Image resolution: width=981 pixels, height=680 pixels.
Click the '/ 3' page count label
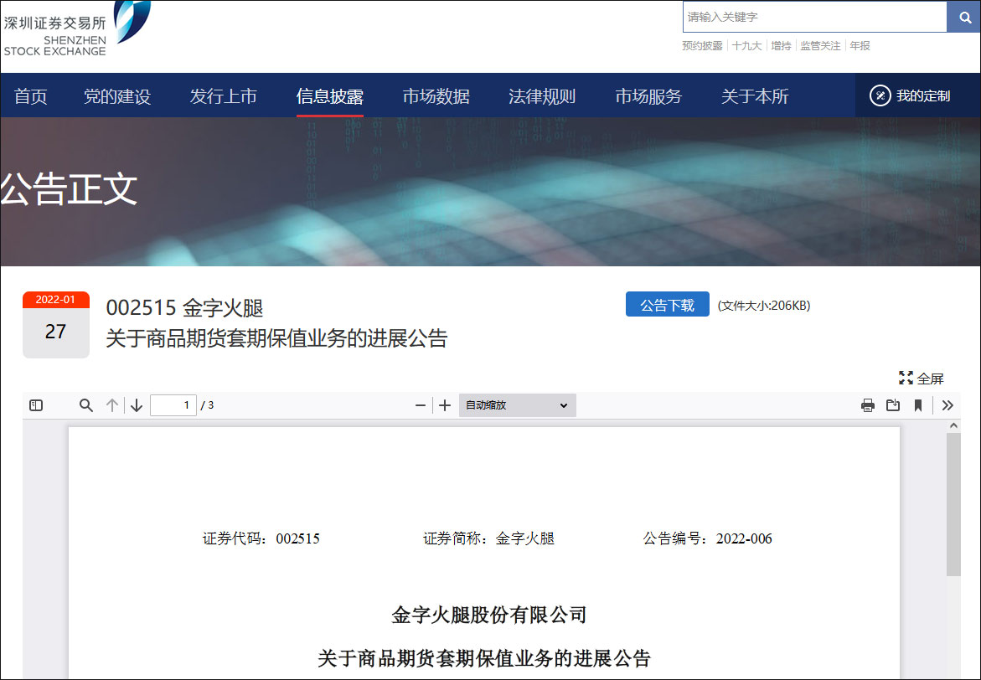[208, 405]
